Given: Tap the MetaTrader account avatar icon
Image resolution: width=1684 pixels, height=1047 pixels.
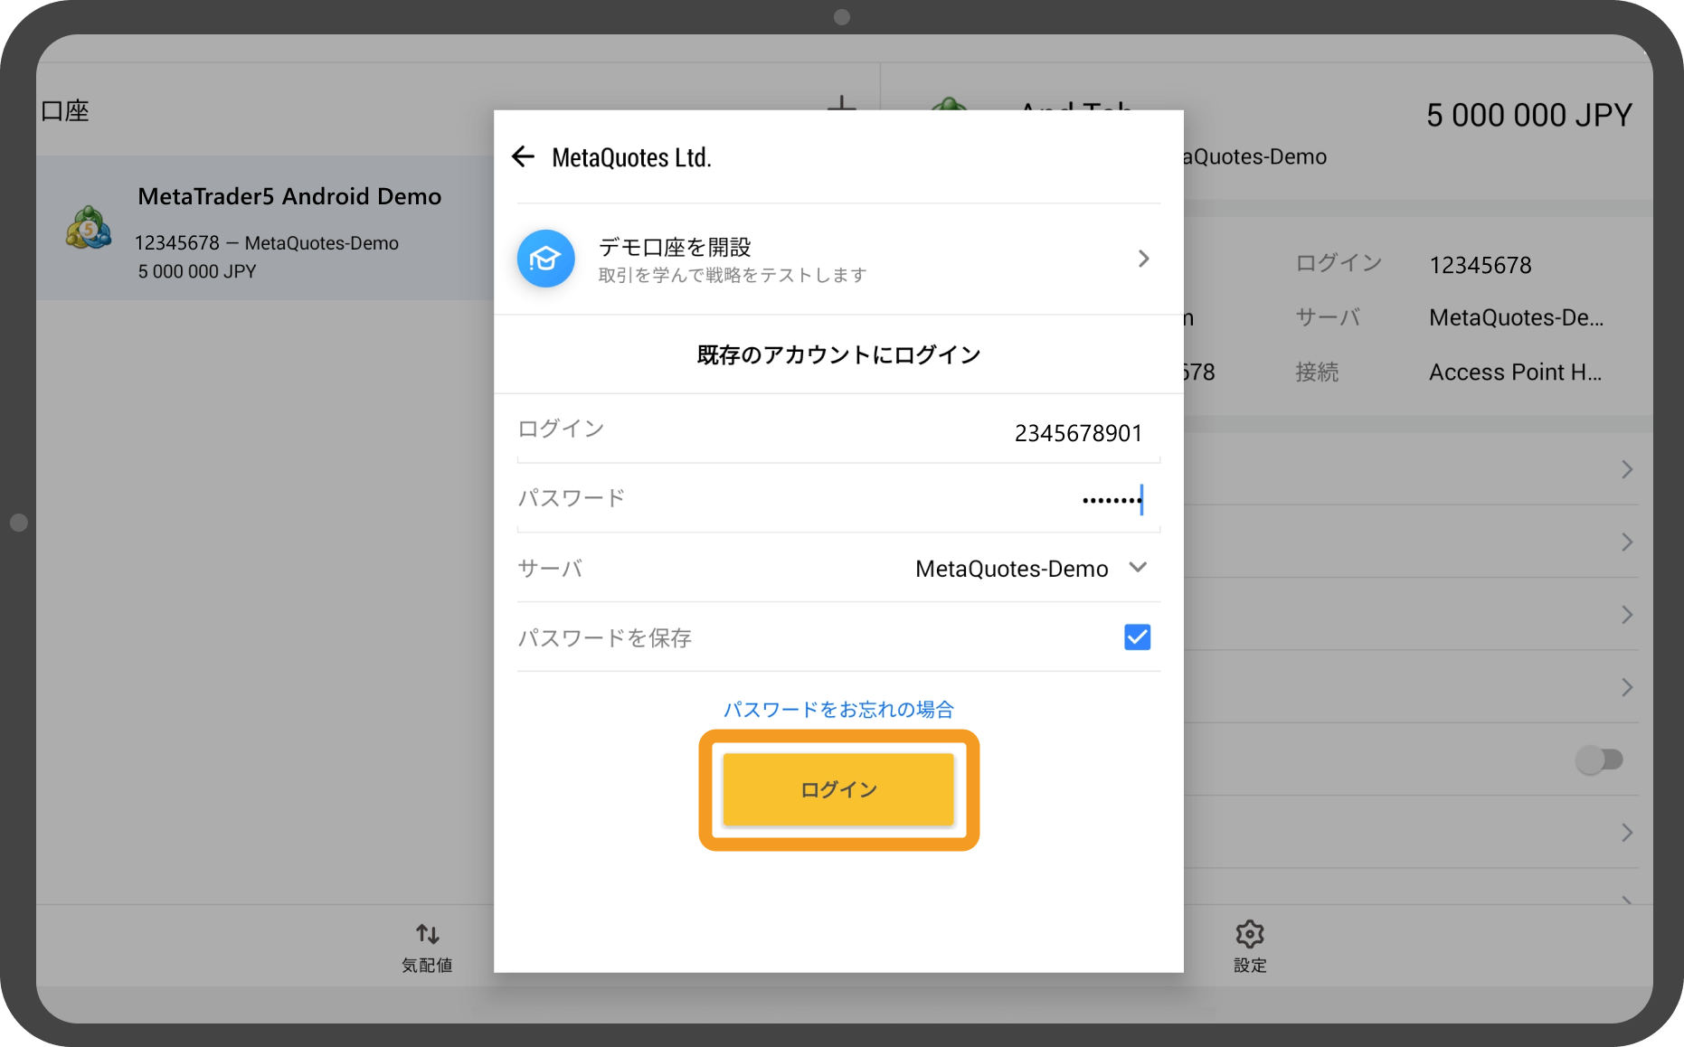Looking at the screenshot, I should tap(89, 228).
